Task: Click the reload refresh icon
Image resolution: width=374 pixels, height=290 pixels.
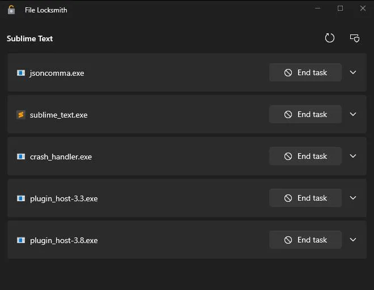Action: coord(330,38)
